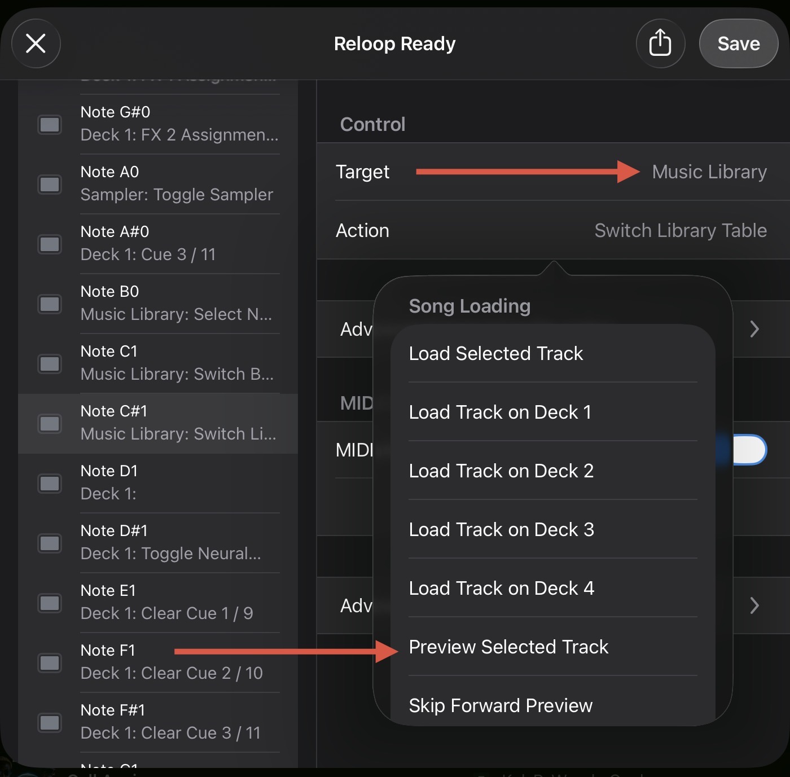Click the control icon for Note B0
The width and height of the screenshot is (790, 777).
pyautogui.click(x=50, y=304)
